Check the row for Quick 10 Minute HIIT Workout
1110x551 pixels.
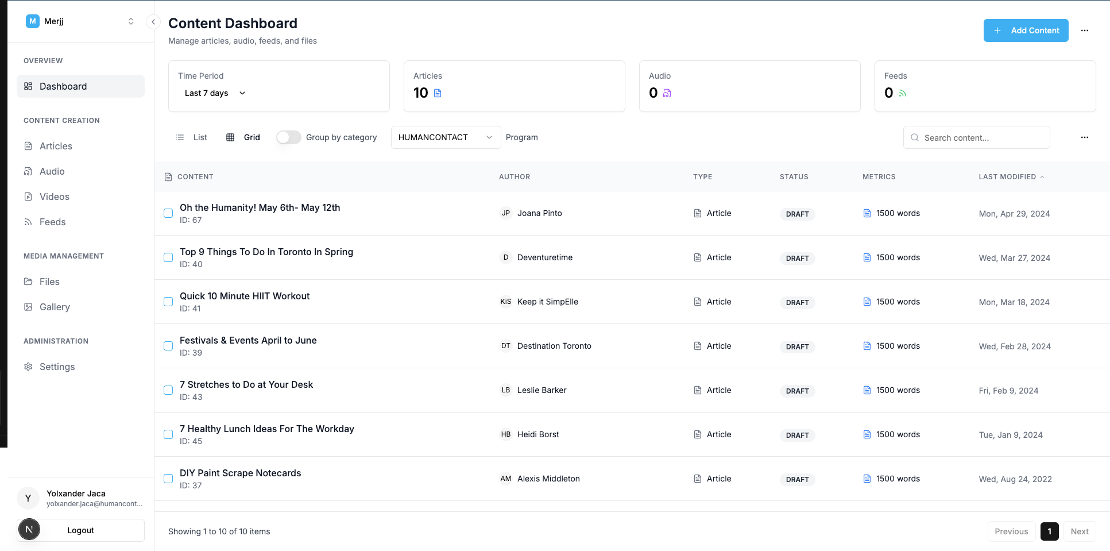(x=168, y=302)
